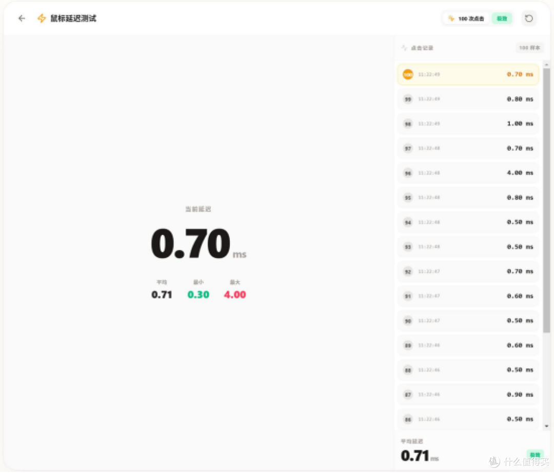Click the record list scrollbar thumb
The width and height of the screenshot is (554, 473).
(x=546, y=200)
